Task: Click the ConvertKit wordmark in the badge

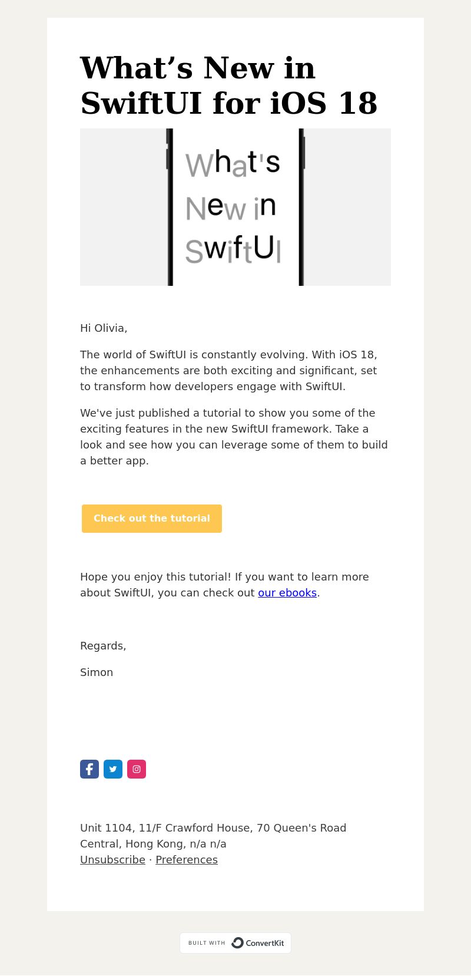Action: click(265, 943)
